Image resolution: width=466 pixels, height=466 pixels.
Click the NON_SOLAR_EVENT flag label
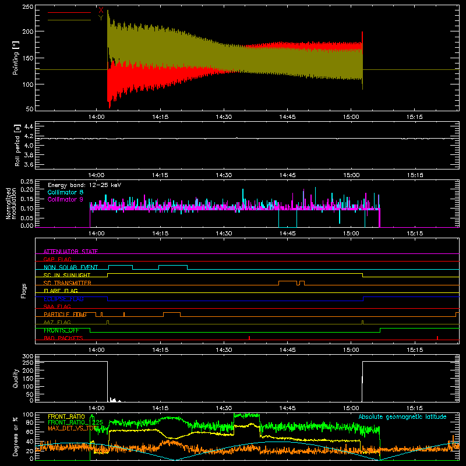point(70,267)
